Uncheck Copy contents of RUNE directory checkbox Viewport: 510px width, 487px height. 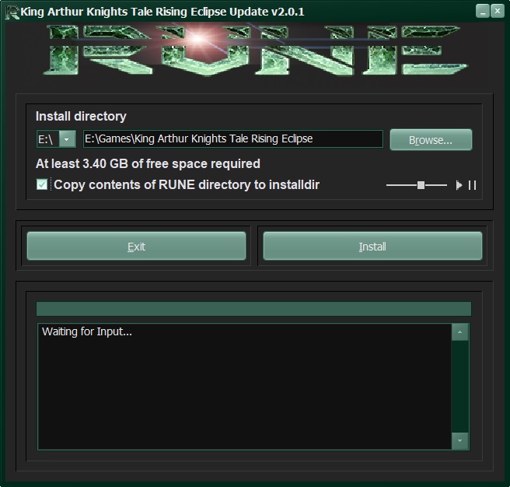pos(42,184)
